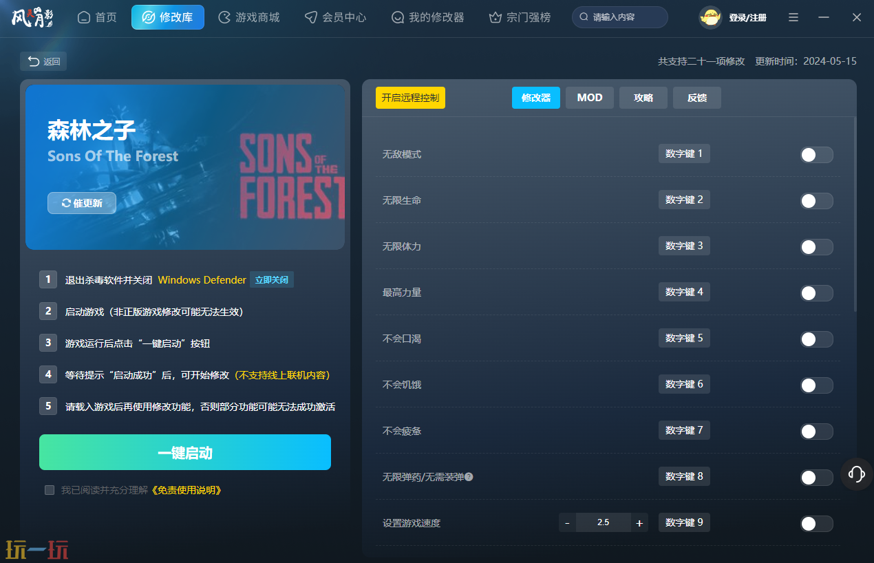This screenshot has height=563, width=874.
Task: Click the Windows Defender yellow text
Action: click(x=202, y=280)
